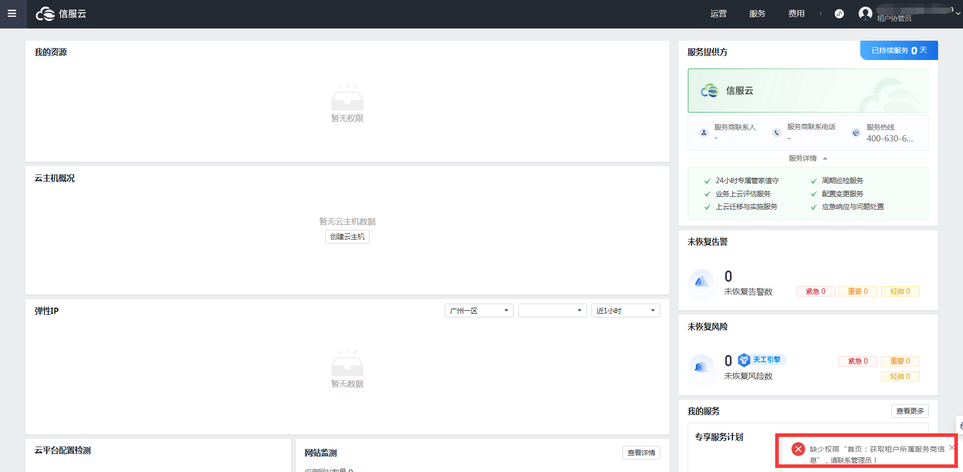Viewport: 963px width, 472px height.
Task: Open the 运营 menu
Action: pos(718,14)
